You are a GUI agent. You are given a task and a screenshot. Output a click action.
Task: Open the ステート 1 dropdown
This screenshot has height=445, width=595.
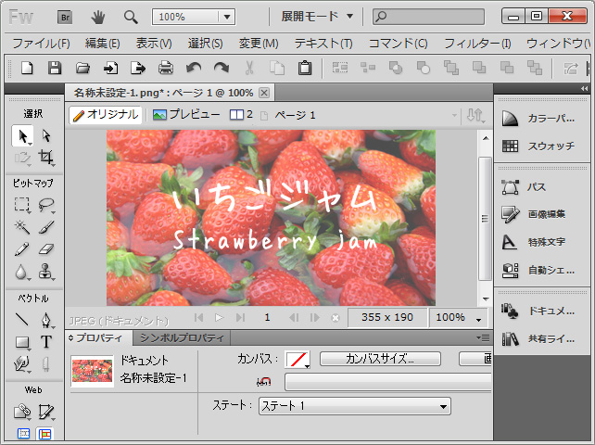[x=354, y=406]
